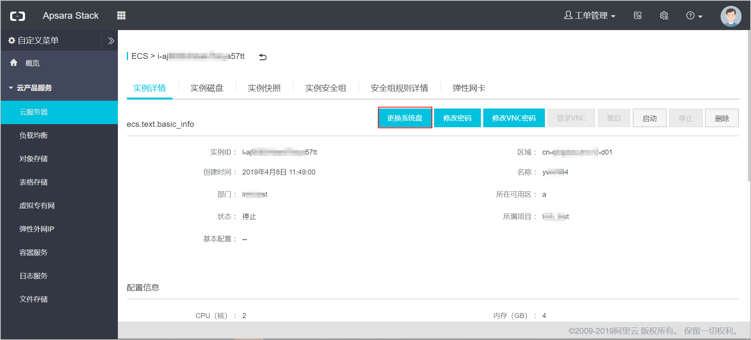Click the 内存（GB） value 4

pyautogui.click(x=544, y=316)
